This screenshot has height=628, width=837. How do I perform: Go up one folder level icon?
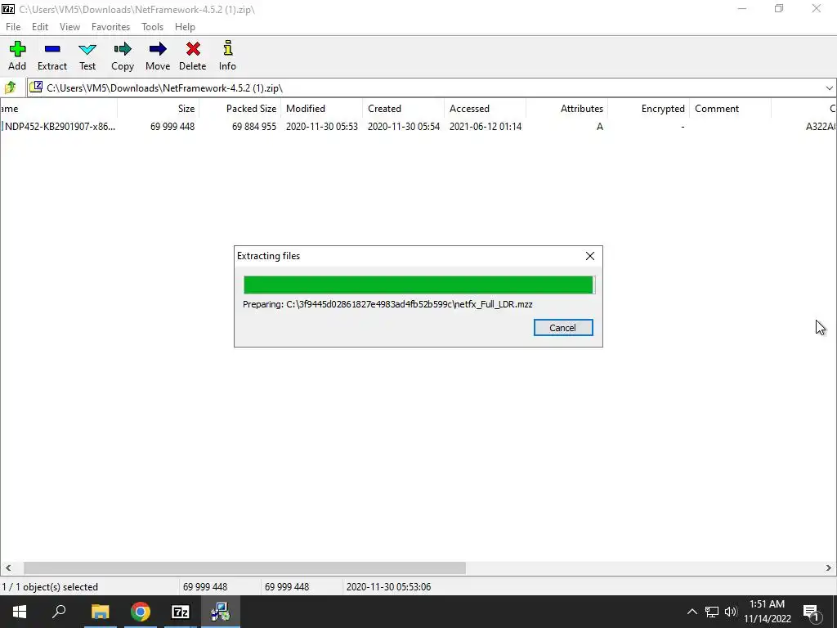(11, 87)
